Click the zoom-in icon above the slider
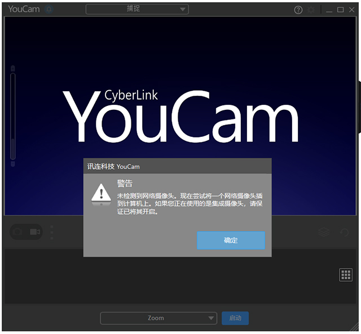361x334 pixels. (13, 68)
